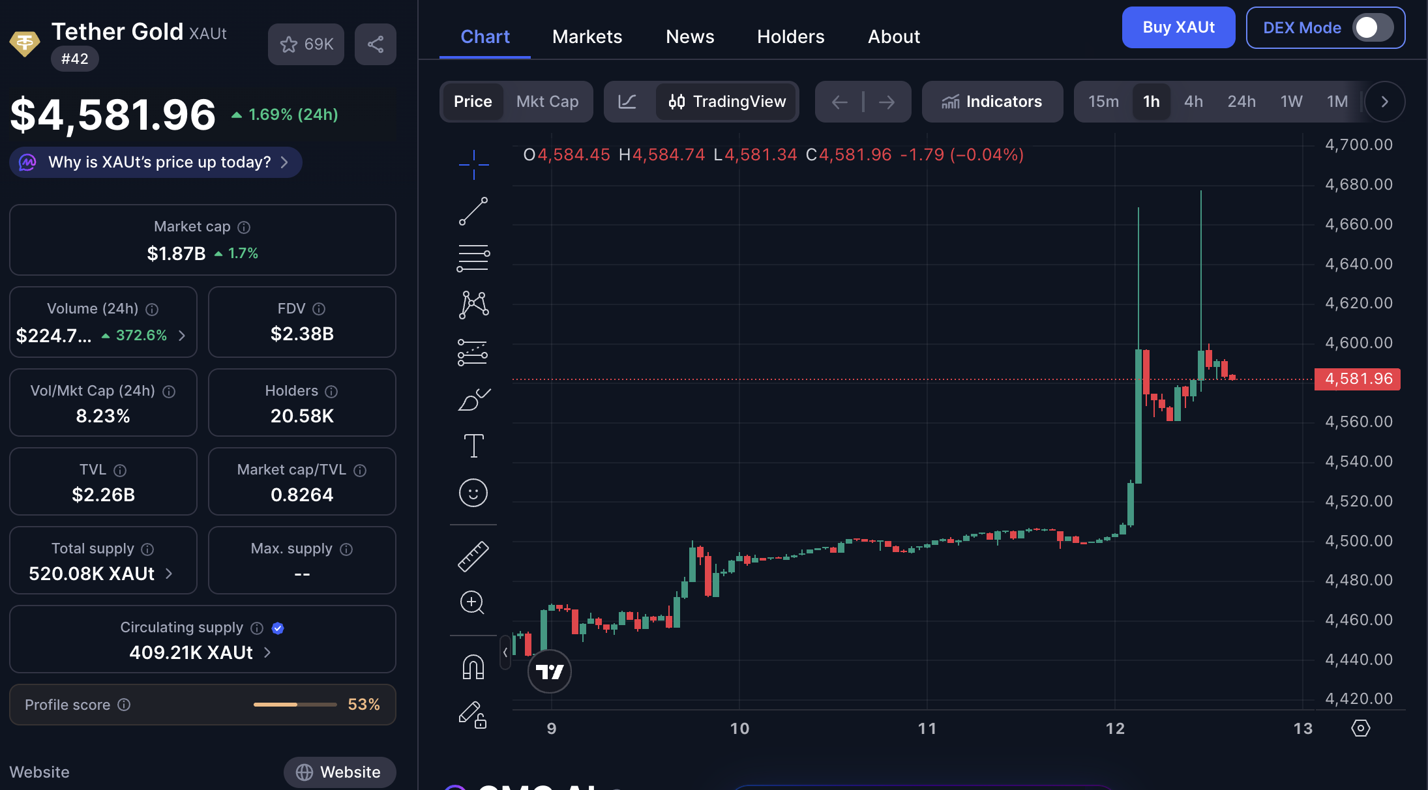This screenshot has width=1428, height=790.
Task: Expand Circulating supply details chevron
Action: click(267, 652)
